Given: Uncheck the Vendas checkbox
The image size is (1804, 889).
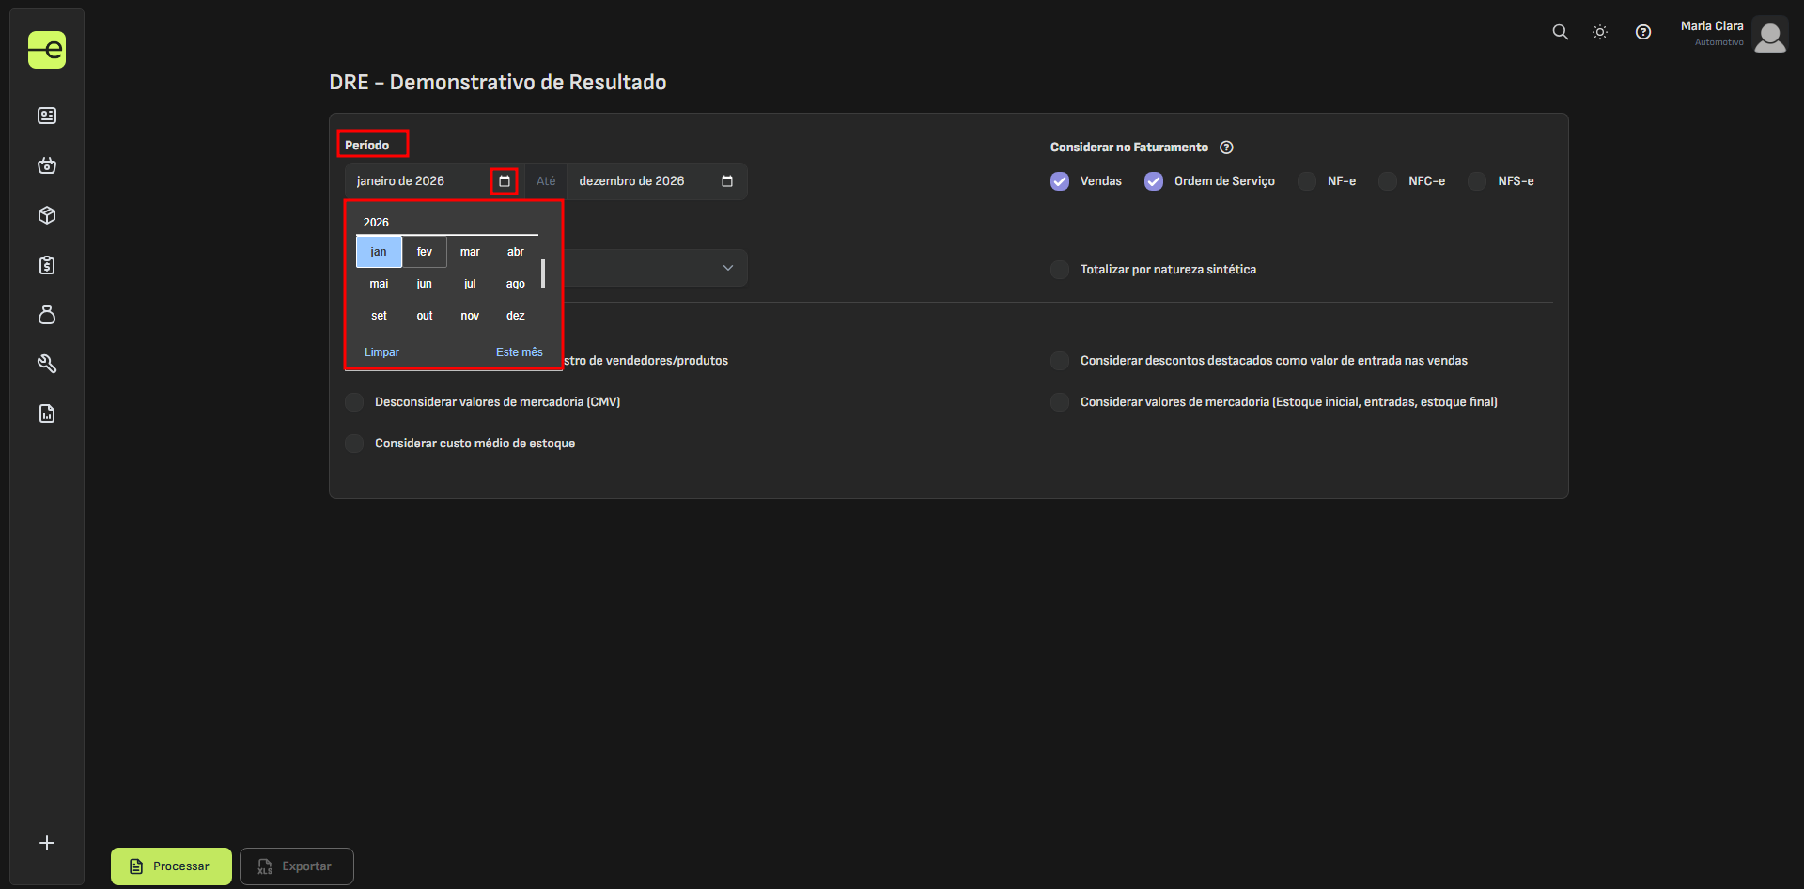Looking at the screenshot, I should (x=1060, y=181).
